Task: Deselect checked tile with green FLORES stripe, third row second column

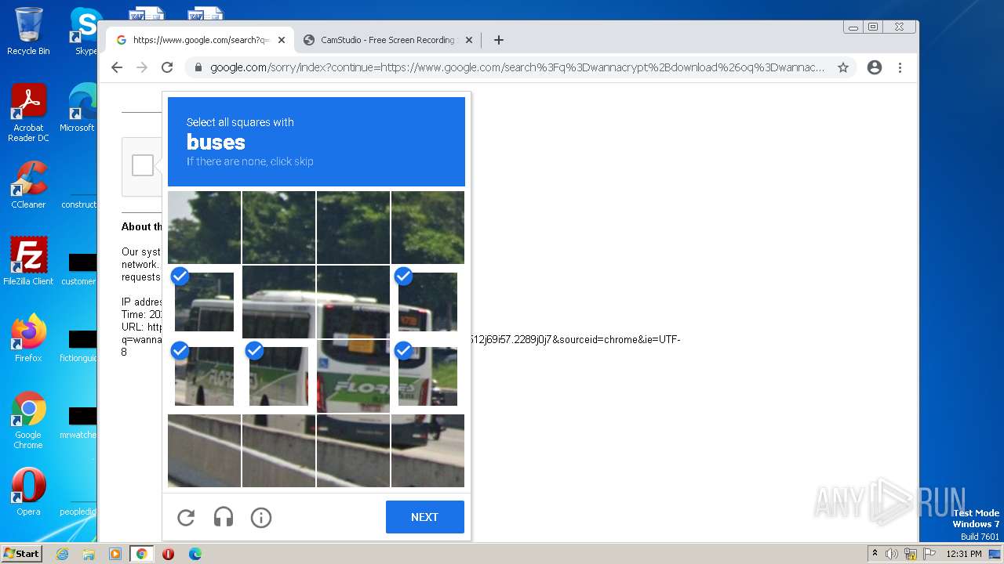Action: [278, 376]
